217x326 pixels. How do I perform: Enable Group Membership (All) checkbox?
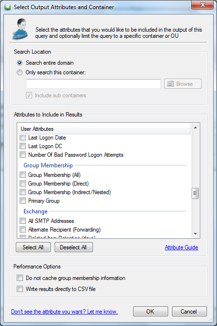23,175
